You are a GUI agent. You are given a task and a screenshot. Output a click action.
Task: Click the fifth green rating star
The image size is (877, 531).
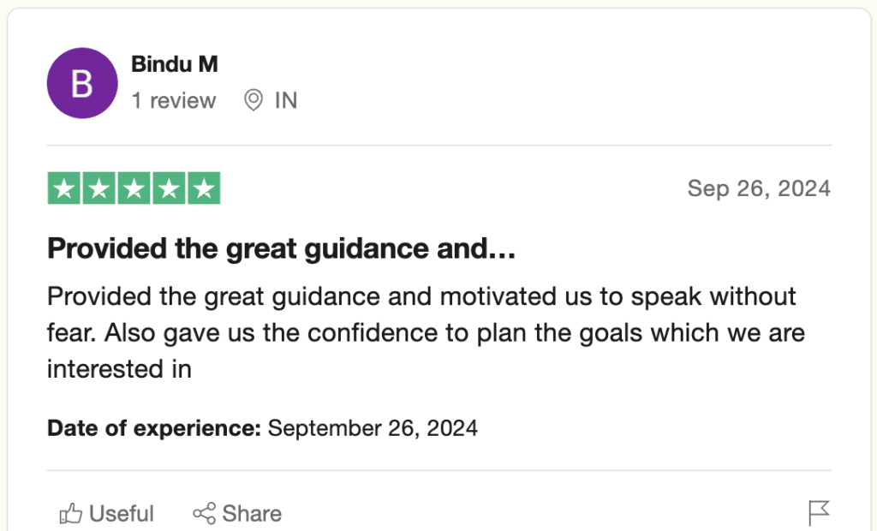point(203,188)
